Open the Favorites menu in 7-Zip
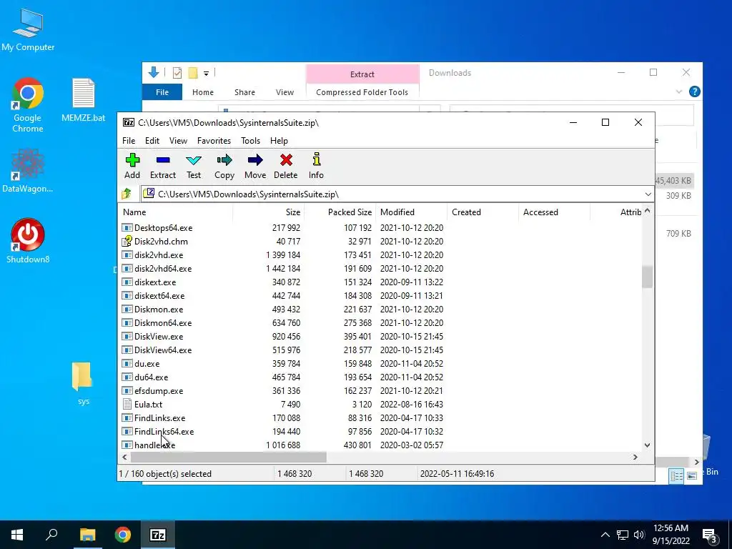The height and width of the screenshot is (549, 732). [x=214, y=141]
